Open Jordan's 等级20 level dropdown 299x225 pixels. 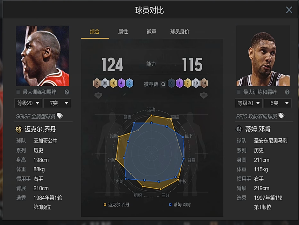29,103
